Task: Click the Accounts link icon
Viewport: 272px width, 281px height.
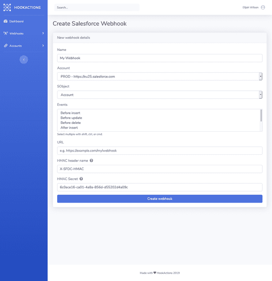Action: click(x=6, y=45)
